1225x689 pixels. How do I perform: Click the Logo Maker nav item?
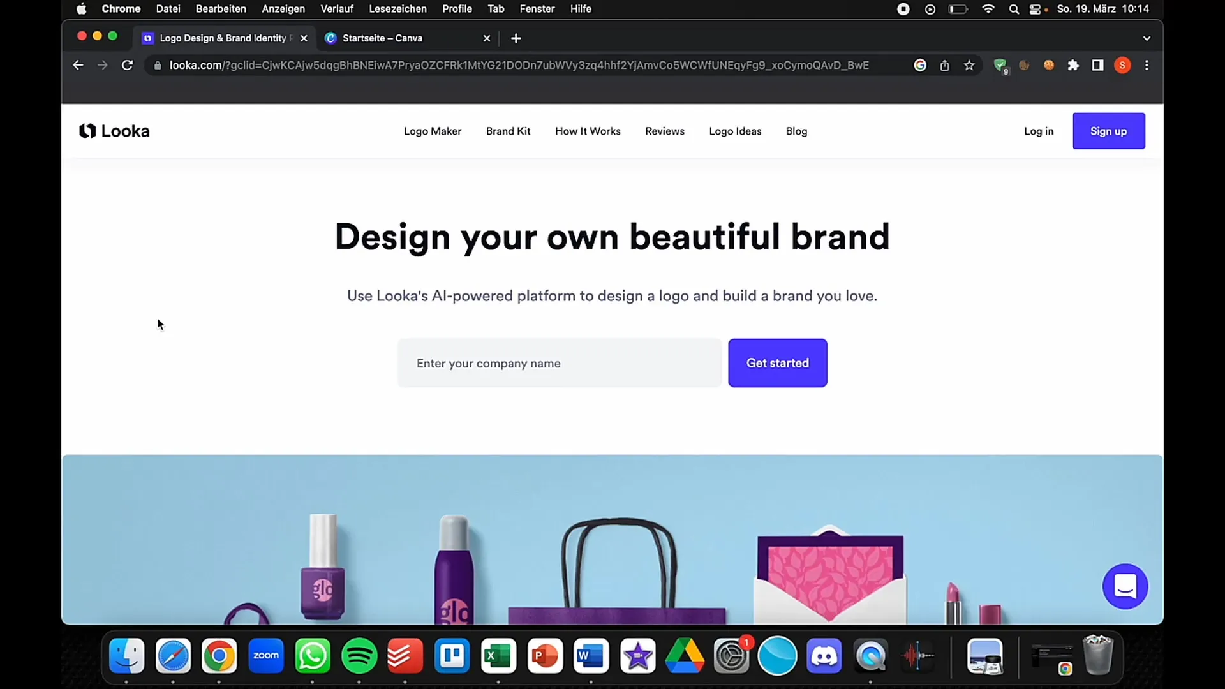coord(433,131)
